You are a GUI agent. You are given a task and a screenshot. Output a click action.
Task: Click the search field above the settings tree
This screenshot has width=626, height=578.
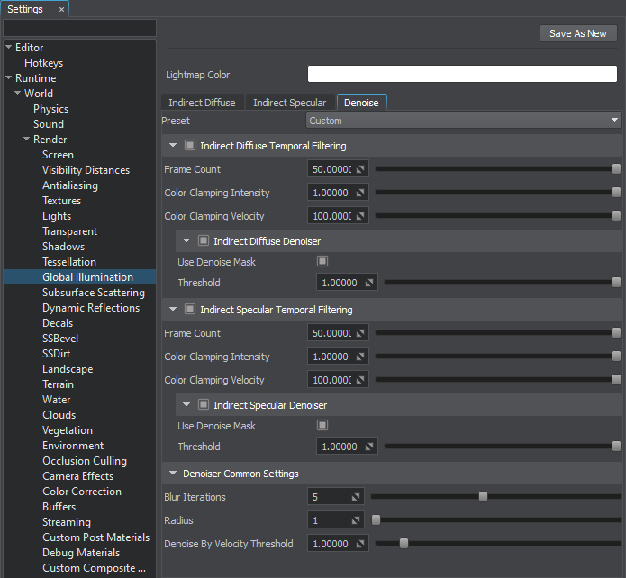(79, 29)
